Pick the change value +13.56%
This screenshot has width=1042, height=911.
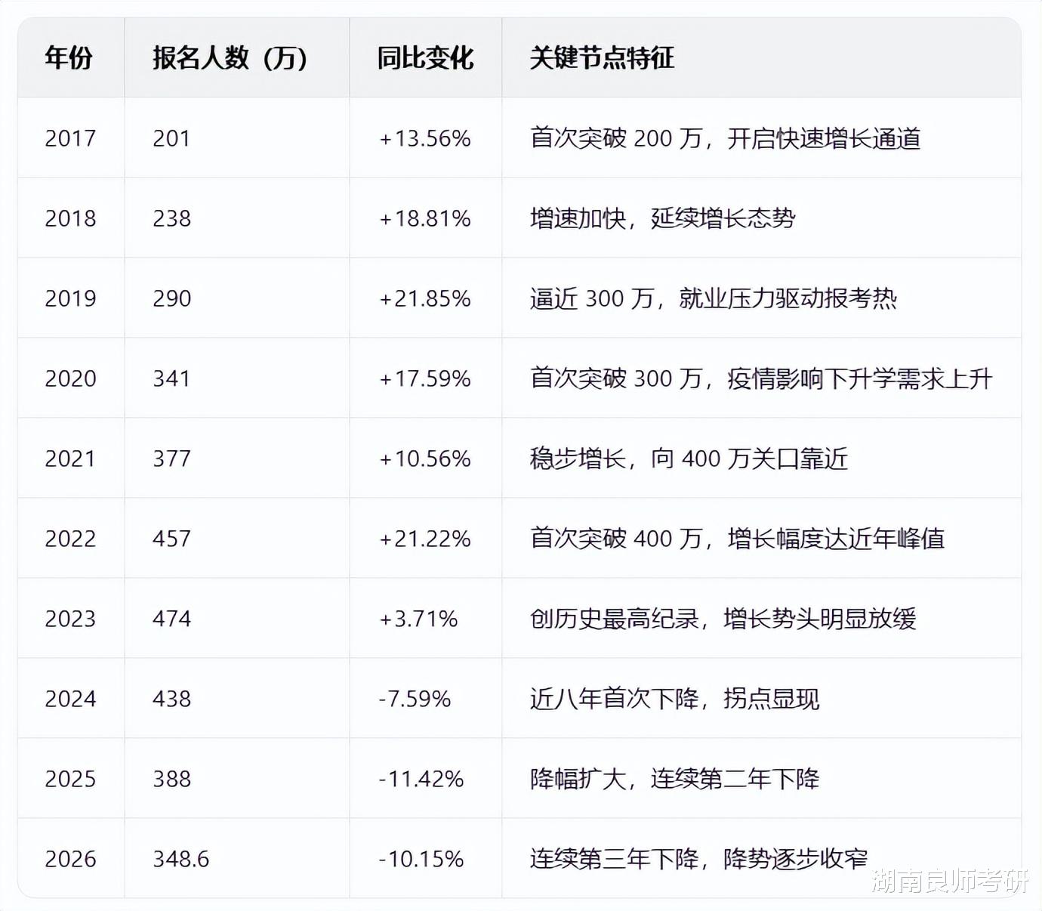pos(425,138)
